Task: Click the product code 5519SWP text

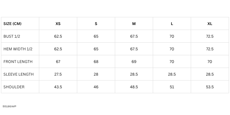Action: (x=9, y=106)
